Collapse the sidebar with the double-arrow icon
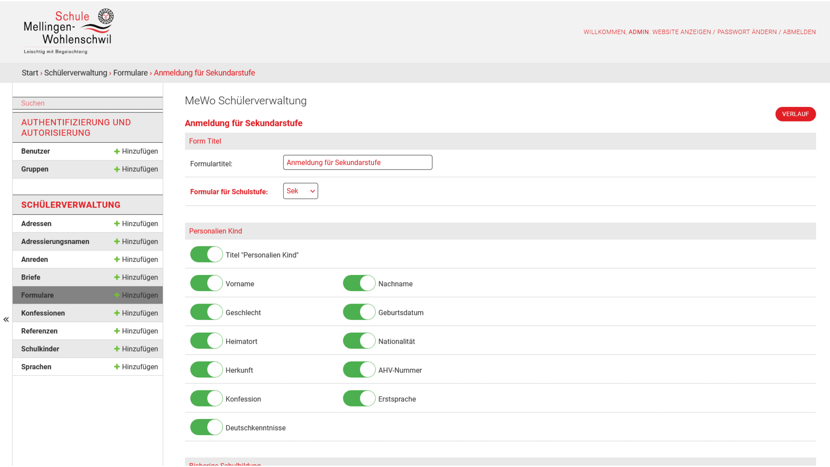Screen dimensions: 830x467 (x=6, y=320)
